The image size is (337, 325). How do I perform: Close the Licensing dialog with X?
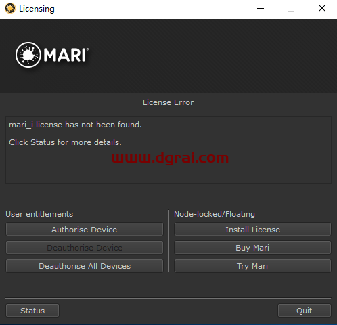pyautogui.click(x=322, y=8)
